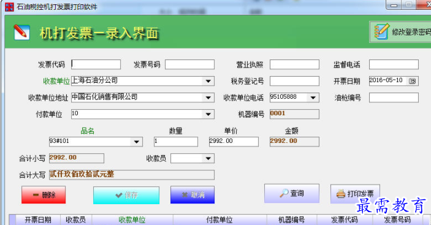431x225 pixels.
Task: Click the pencil notepad icon in header
Action: 21,32
